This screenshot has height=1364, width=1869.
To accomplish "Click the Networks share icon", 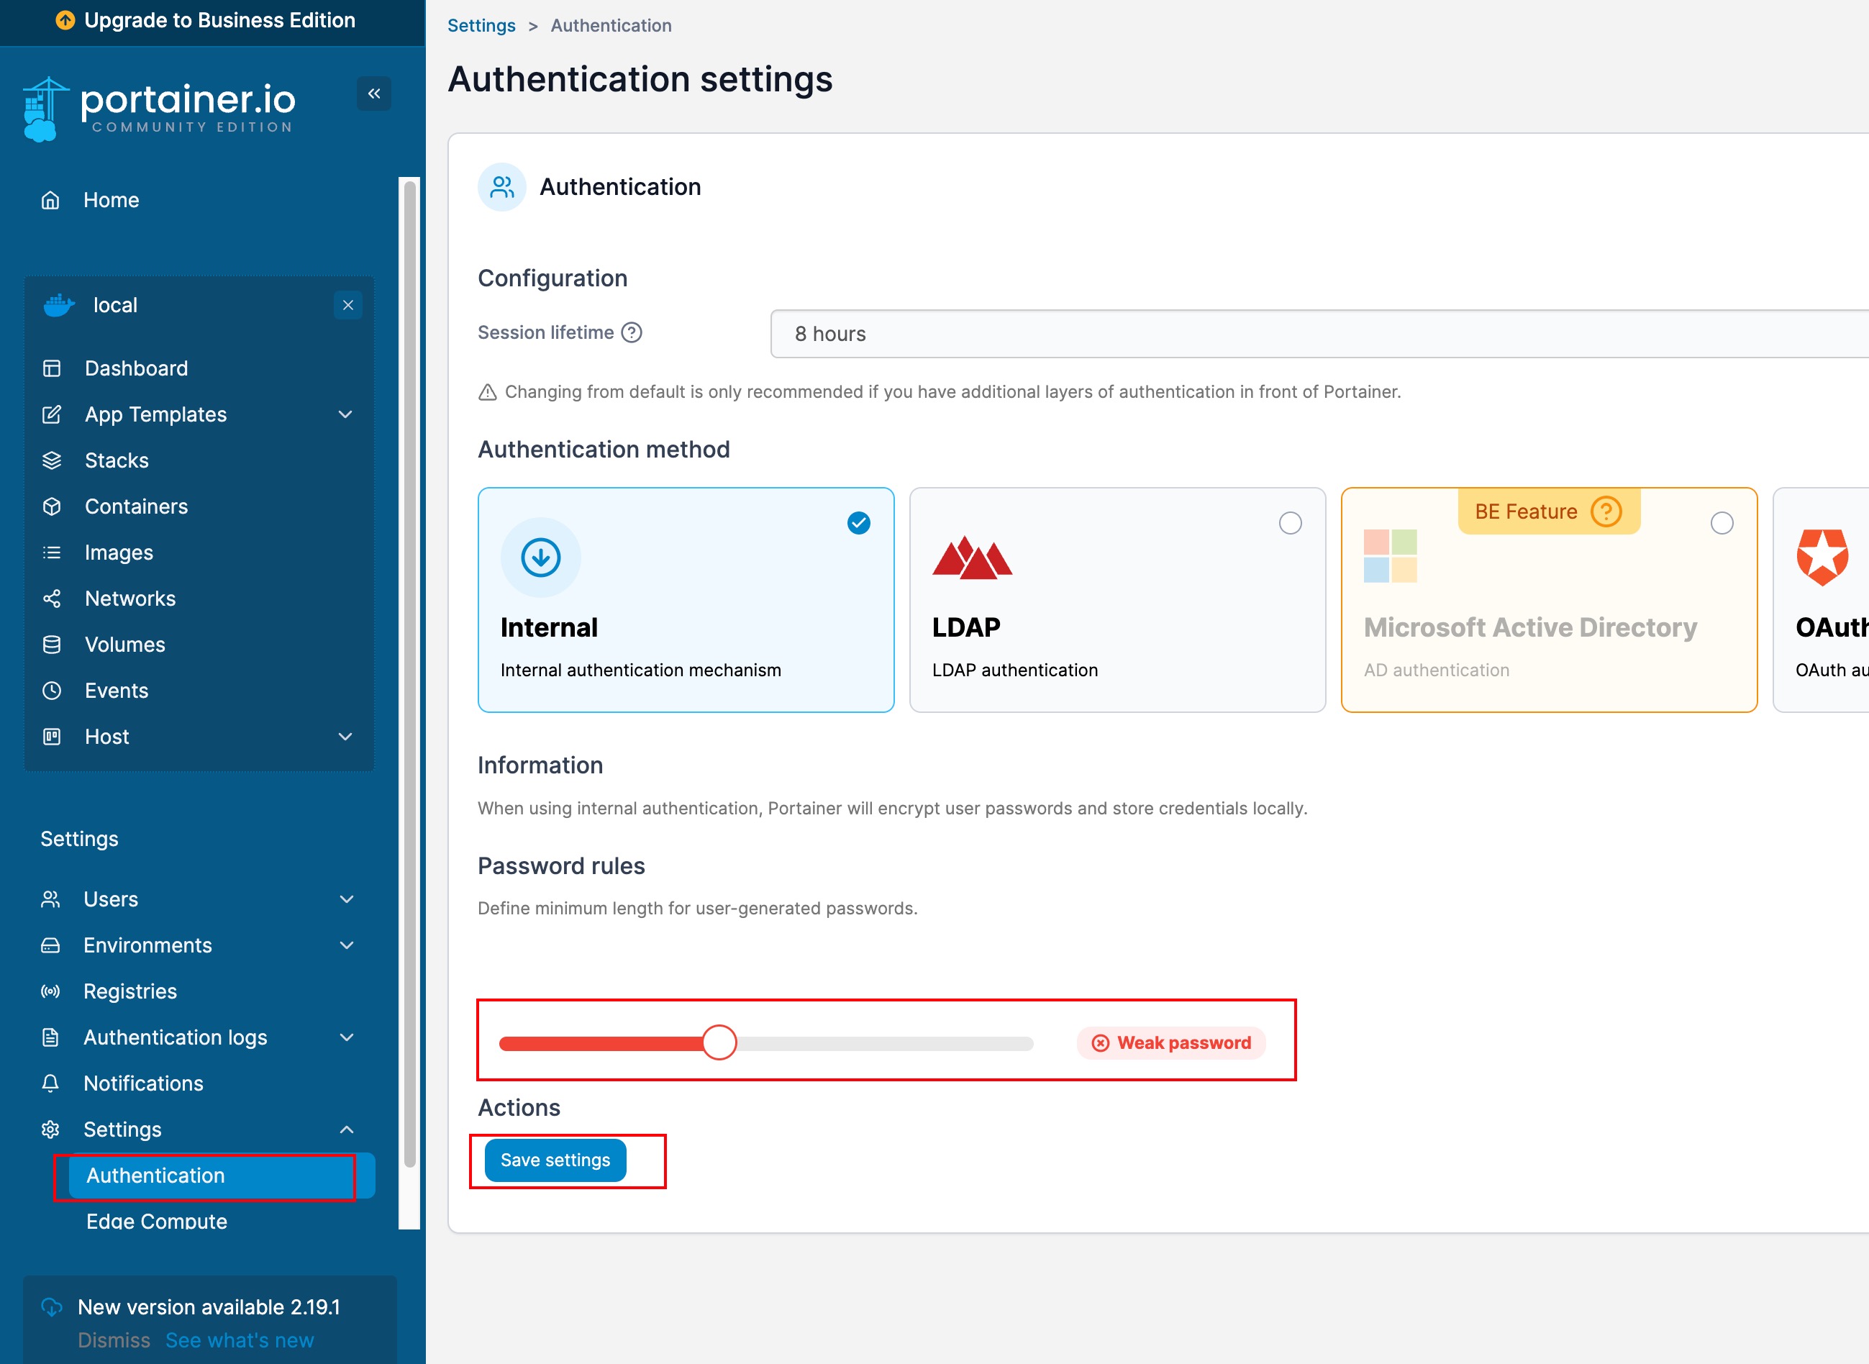I will coord(51,599).
